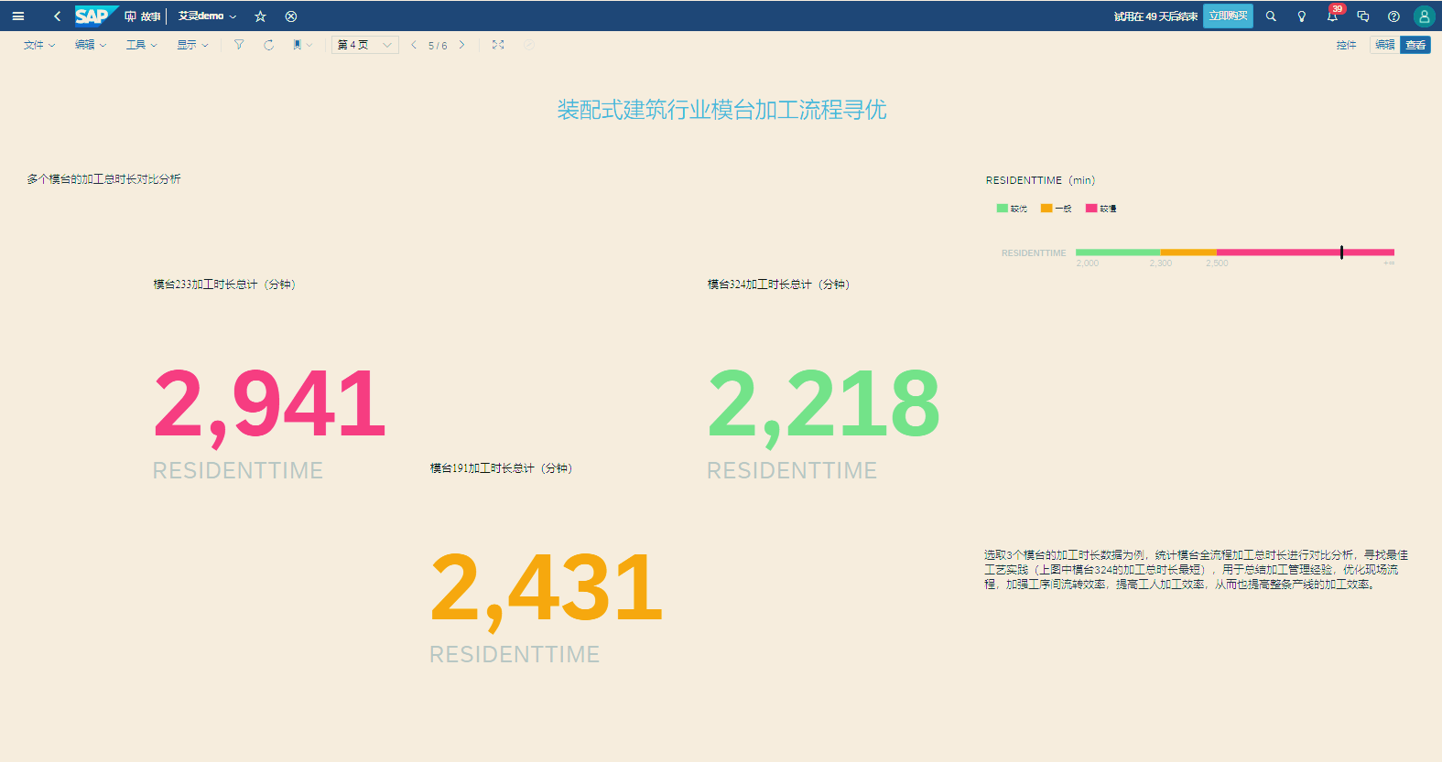The image size is (1442, 762).
Task: Click the filter funnel icon
Action: pos(239,45)
